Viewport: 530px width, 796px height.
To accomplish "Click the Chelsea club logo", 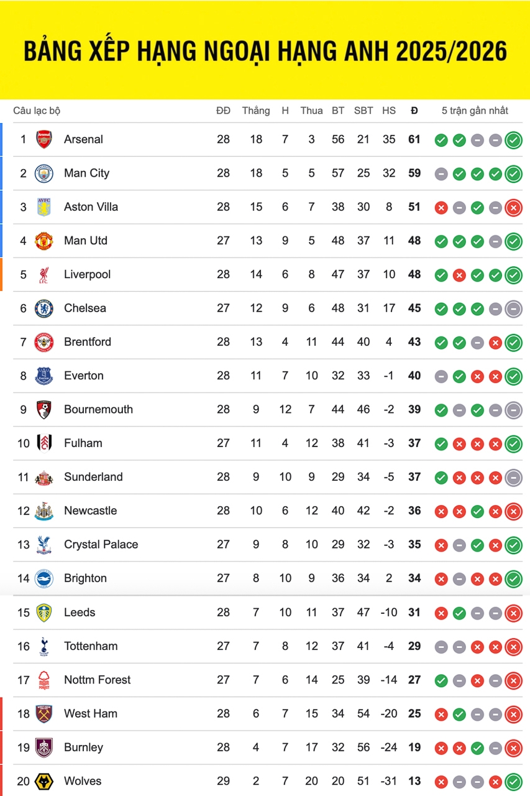I will (x=44, y=308).
